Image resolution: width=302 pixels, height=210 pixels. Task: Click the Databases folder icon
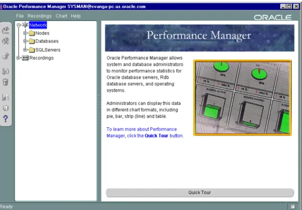(x=32, y=41)
